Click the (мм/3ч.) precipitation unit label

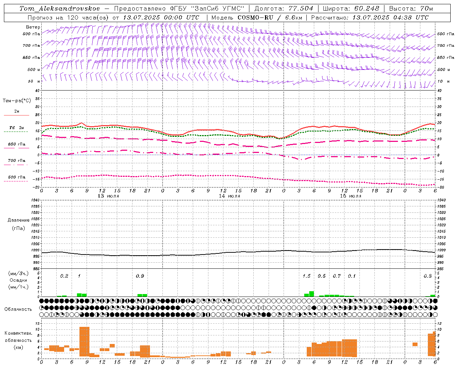(19, 273)
